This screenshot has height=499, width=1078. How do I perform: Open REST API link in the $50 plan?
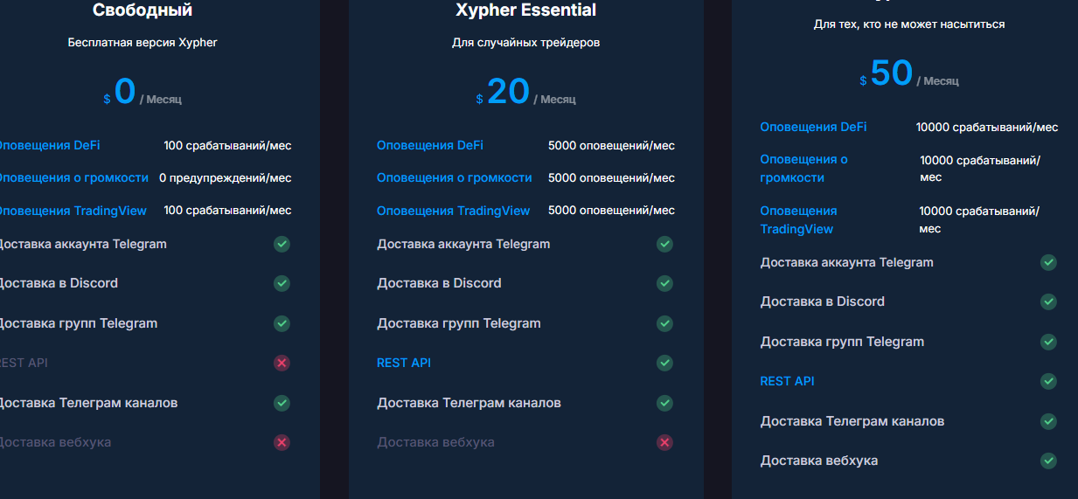787,381
